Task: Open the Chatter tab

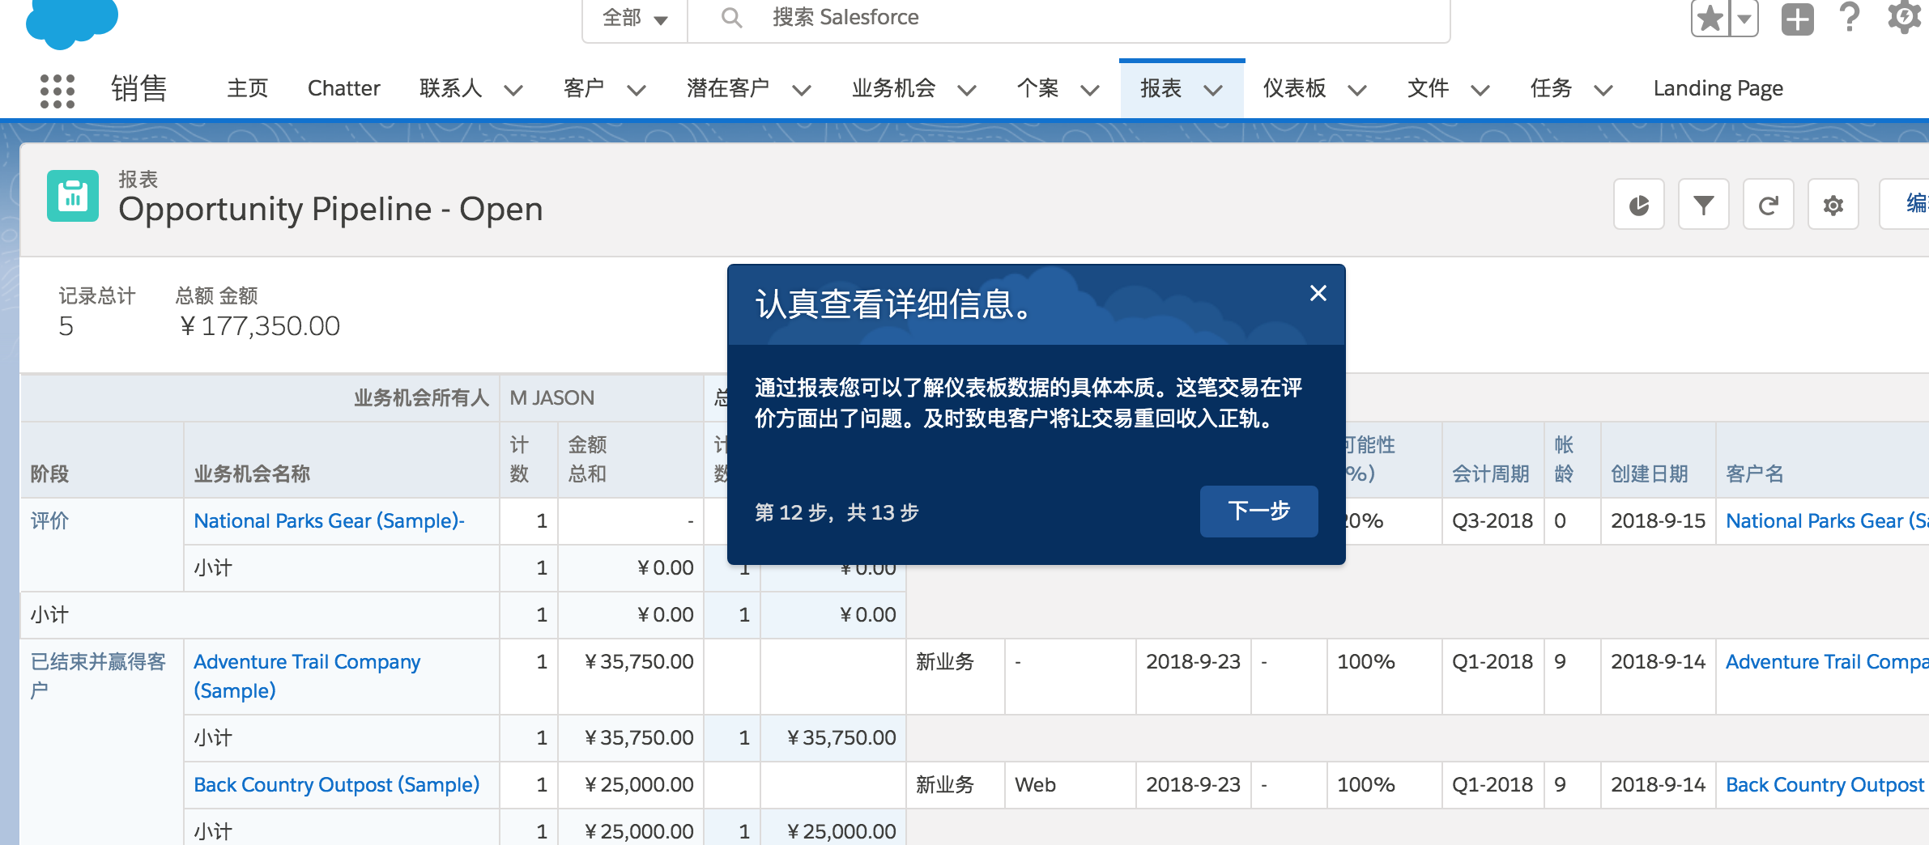Action: (343, 88)
